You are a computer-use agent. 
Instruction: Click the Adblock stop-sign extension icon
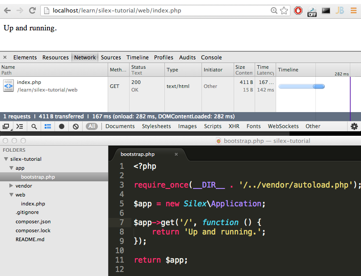pos(298,10)
